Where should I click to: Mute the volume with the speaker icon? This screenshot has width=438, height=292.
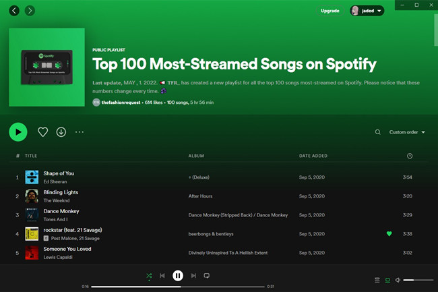pos(398,280)
